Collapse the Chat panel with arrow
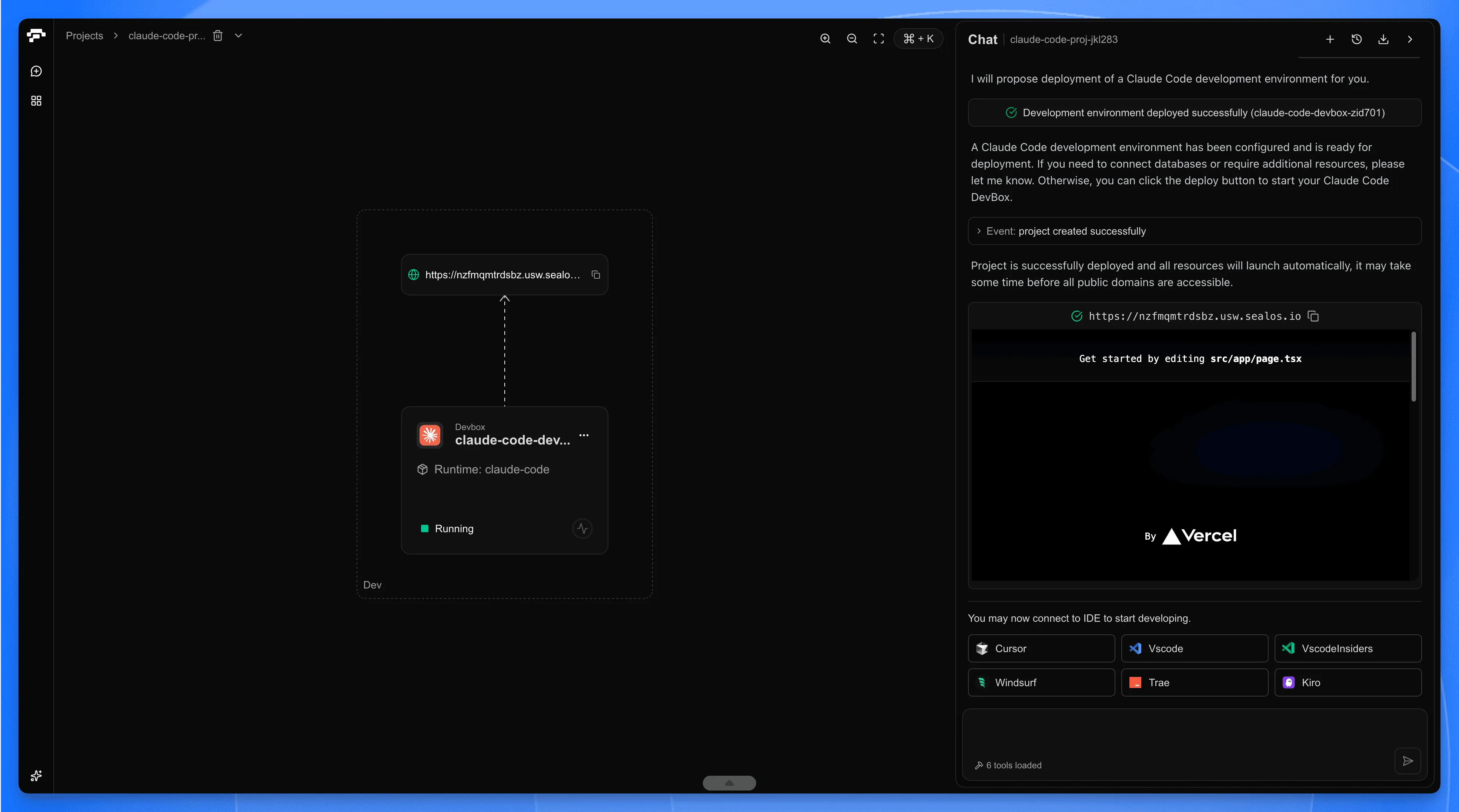 point(1410,39)
